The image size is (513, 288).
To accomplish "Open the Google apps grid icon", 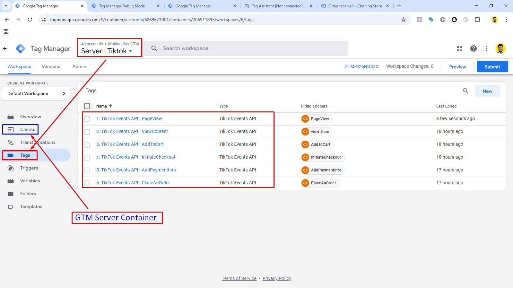I will point(459,48).
